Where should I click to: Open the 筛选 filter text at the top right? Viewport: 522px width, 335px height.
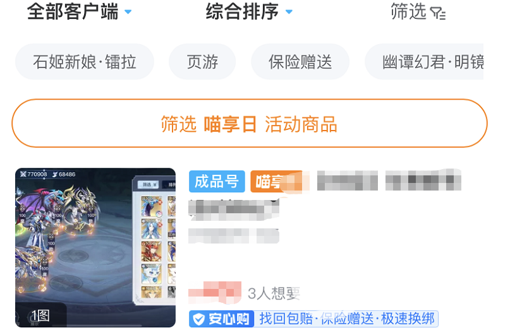click(x=408, y=11)
